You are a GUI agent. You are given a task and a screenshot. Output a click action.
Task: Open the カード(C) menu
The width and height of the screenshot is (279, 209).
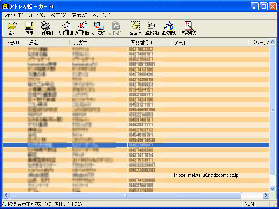pyautogui.click(x=37, y=15)
